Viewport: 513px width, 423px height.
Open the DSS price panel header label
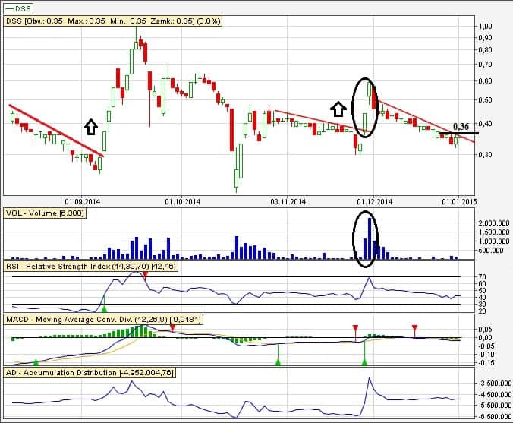(x=113, y=21)
